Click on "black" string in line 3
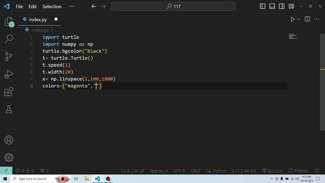 click(x=94, y=51)
